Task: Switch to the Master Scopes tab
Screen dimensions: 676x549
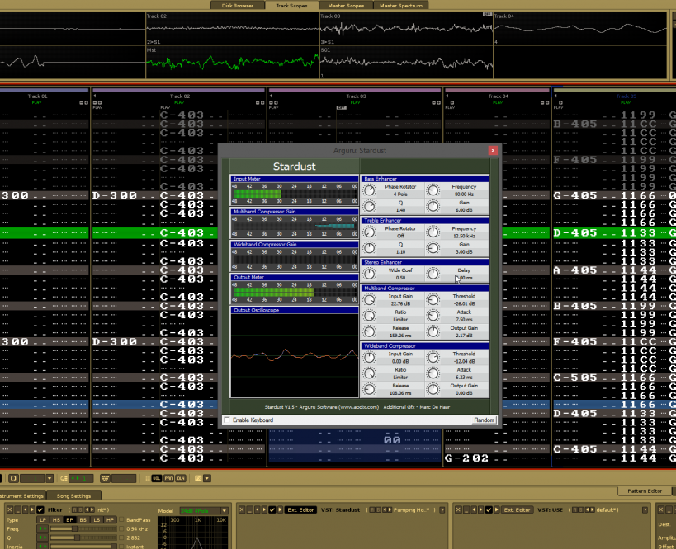Action: pyautogui.click(x=346, y=6)
